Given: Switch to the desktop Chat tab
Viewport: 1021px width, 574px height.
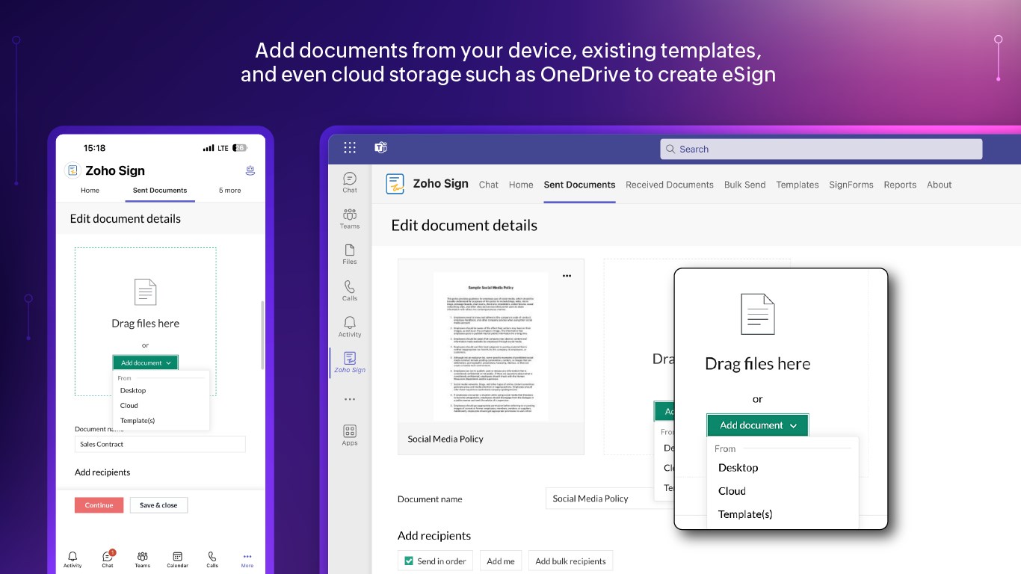Looking at the screenshot, I should pyautogui.click(x=489, y=185).
